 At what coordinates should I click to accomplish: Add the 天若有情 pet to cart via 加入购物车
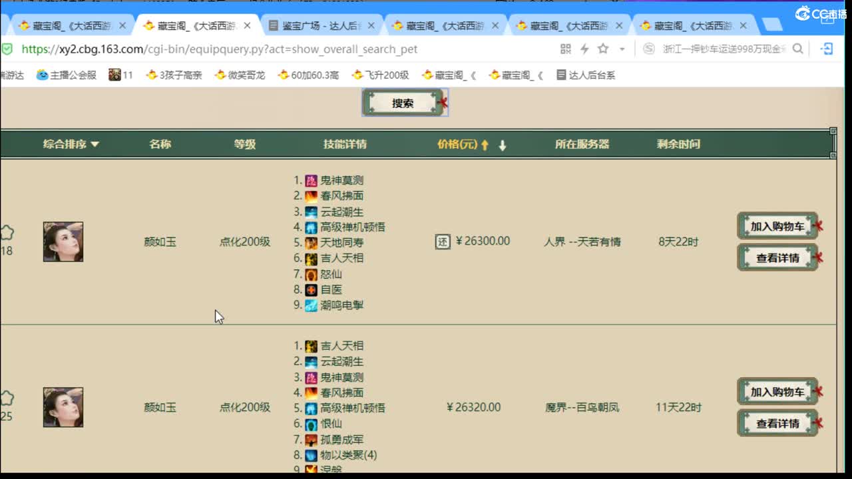(777, 226)
